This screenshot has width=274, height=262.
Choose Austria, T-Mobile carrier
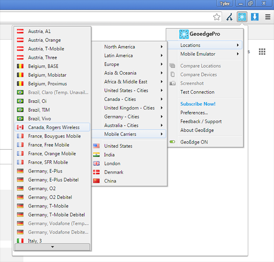point(52,49)
